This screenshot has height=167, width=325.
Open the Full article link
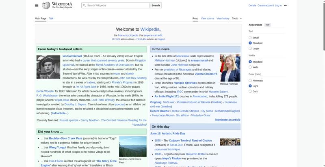pyautogui.click(x=59, y=113)
